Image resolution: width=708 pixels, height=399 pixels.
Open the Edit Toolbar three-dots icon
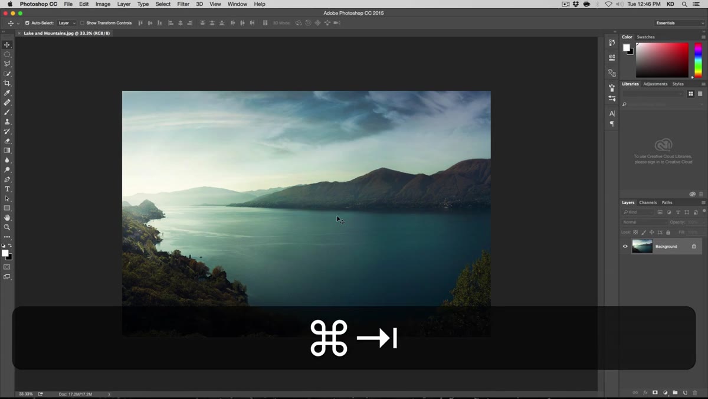click(7, 237)
